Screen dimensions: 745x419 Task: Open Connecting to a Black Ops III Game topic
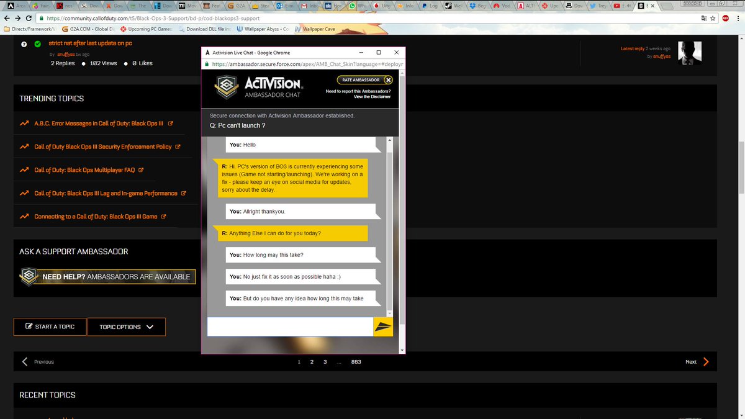pyautogui.click(x=96, y=217)
